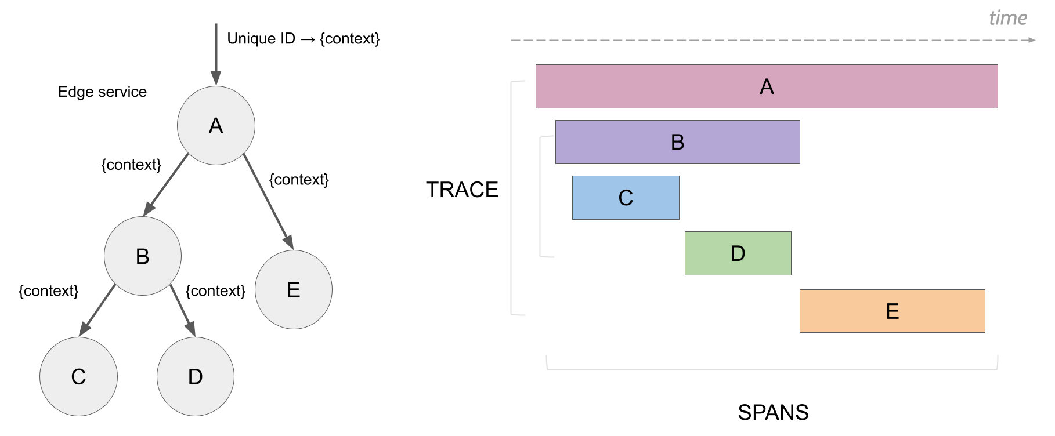Click the green span D bar
The width and height of the screenshot is (1055, 436).
[x=738, y=253]
